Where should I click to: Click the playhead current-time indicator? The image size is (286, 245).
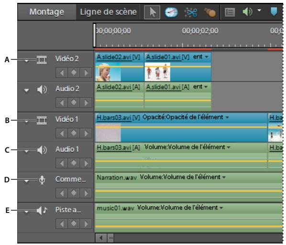pyautogui.click(x=94, y=35)
